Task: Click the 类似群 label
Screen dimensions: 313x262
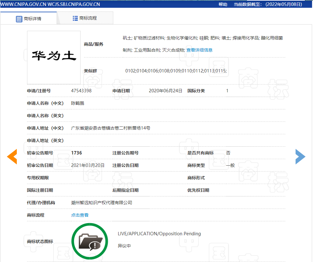Action: point(90,71)
